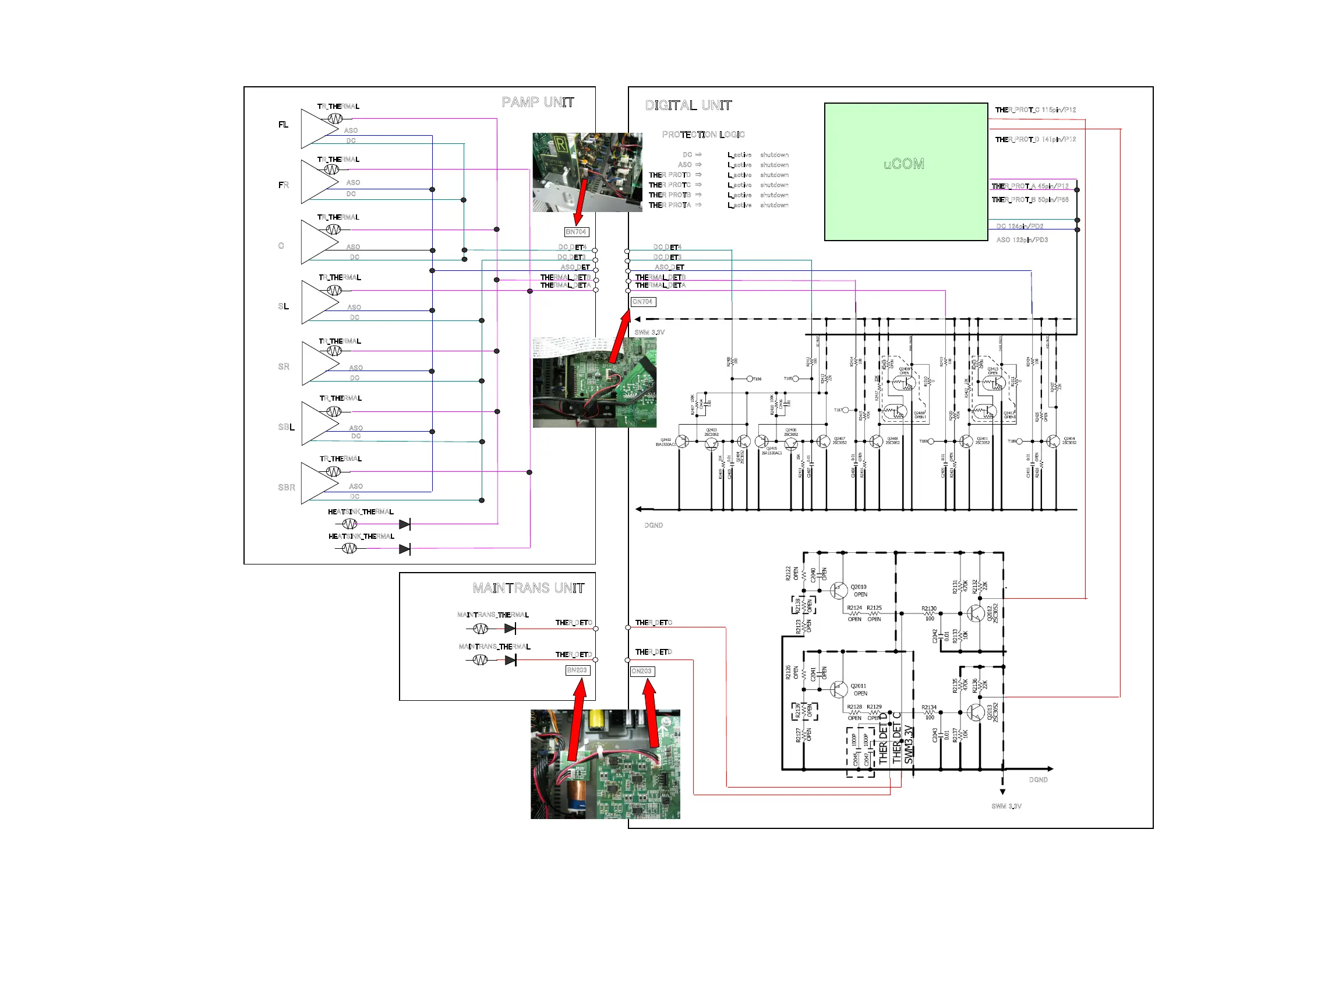Click the MAINTRANS UNIT title text

[x=528, y=588]
